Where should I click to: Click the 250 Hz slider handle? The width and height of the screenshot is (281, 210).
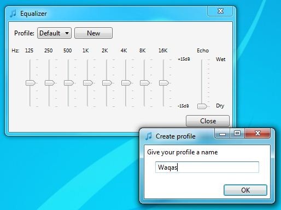[50, 83]
